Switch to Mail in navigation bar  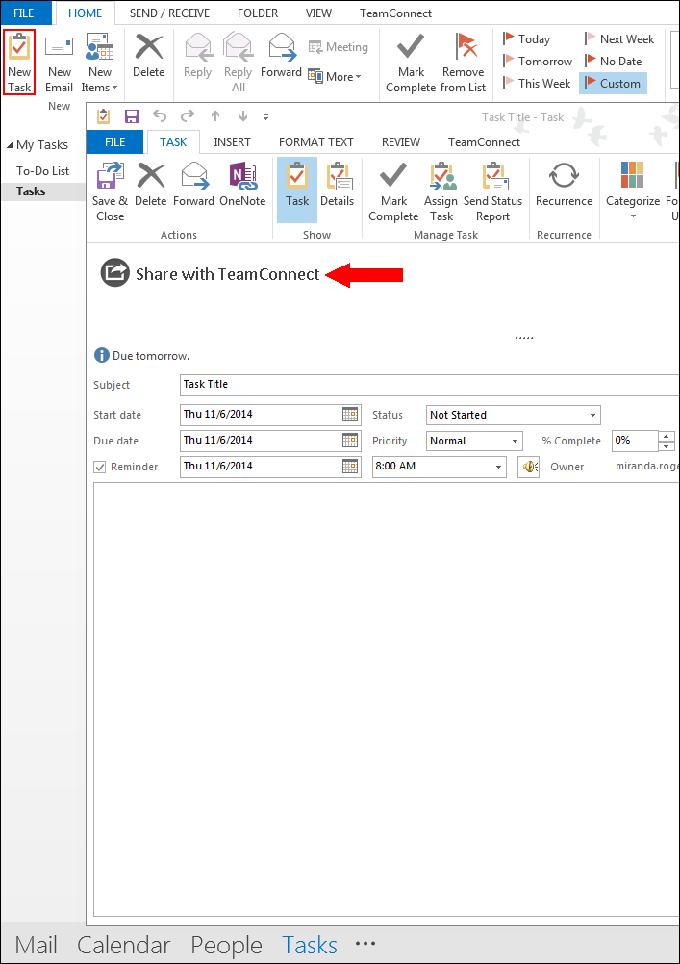(36, 945)
